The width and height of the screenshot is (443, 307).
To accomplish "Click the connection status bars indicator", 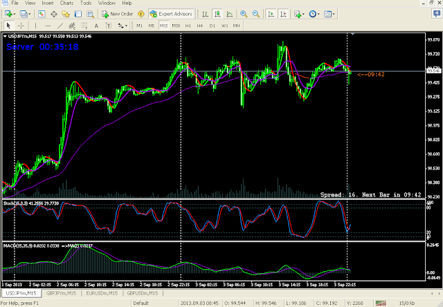I will click(380, 303).
